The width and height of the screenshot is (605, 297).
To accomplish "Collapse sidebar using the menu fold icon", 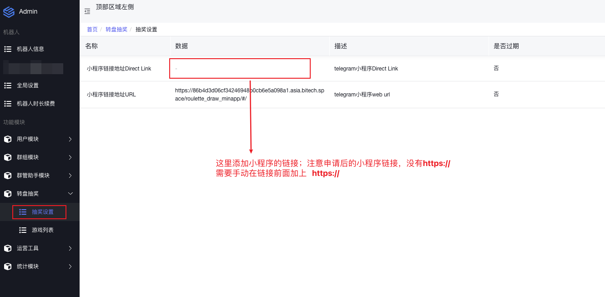I will click(x=87, y=11).
